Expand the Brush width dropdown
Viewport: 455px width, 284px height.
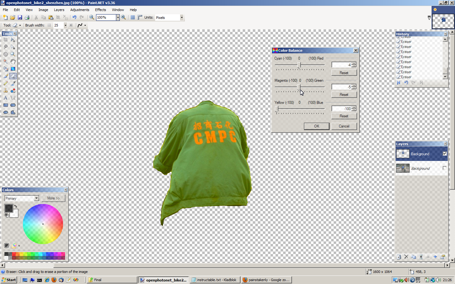pyautogui.click(x=65, y=25)
